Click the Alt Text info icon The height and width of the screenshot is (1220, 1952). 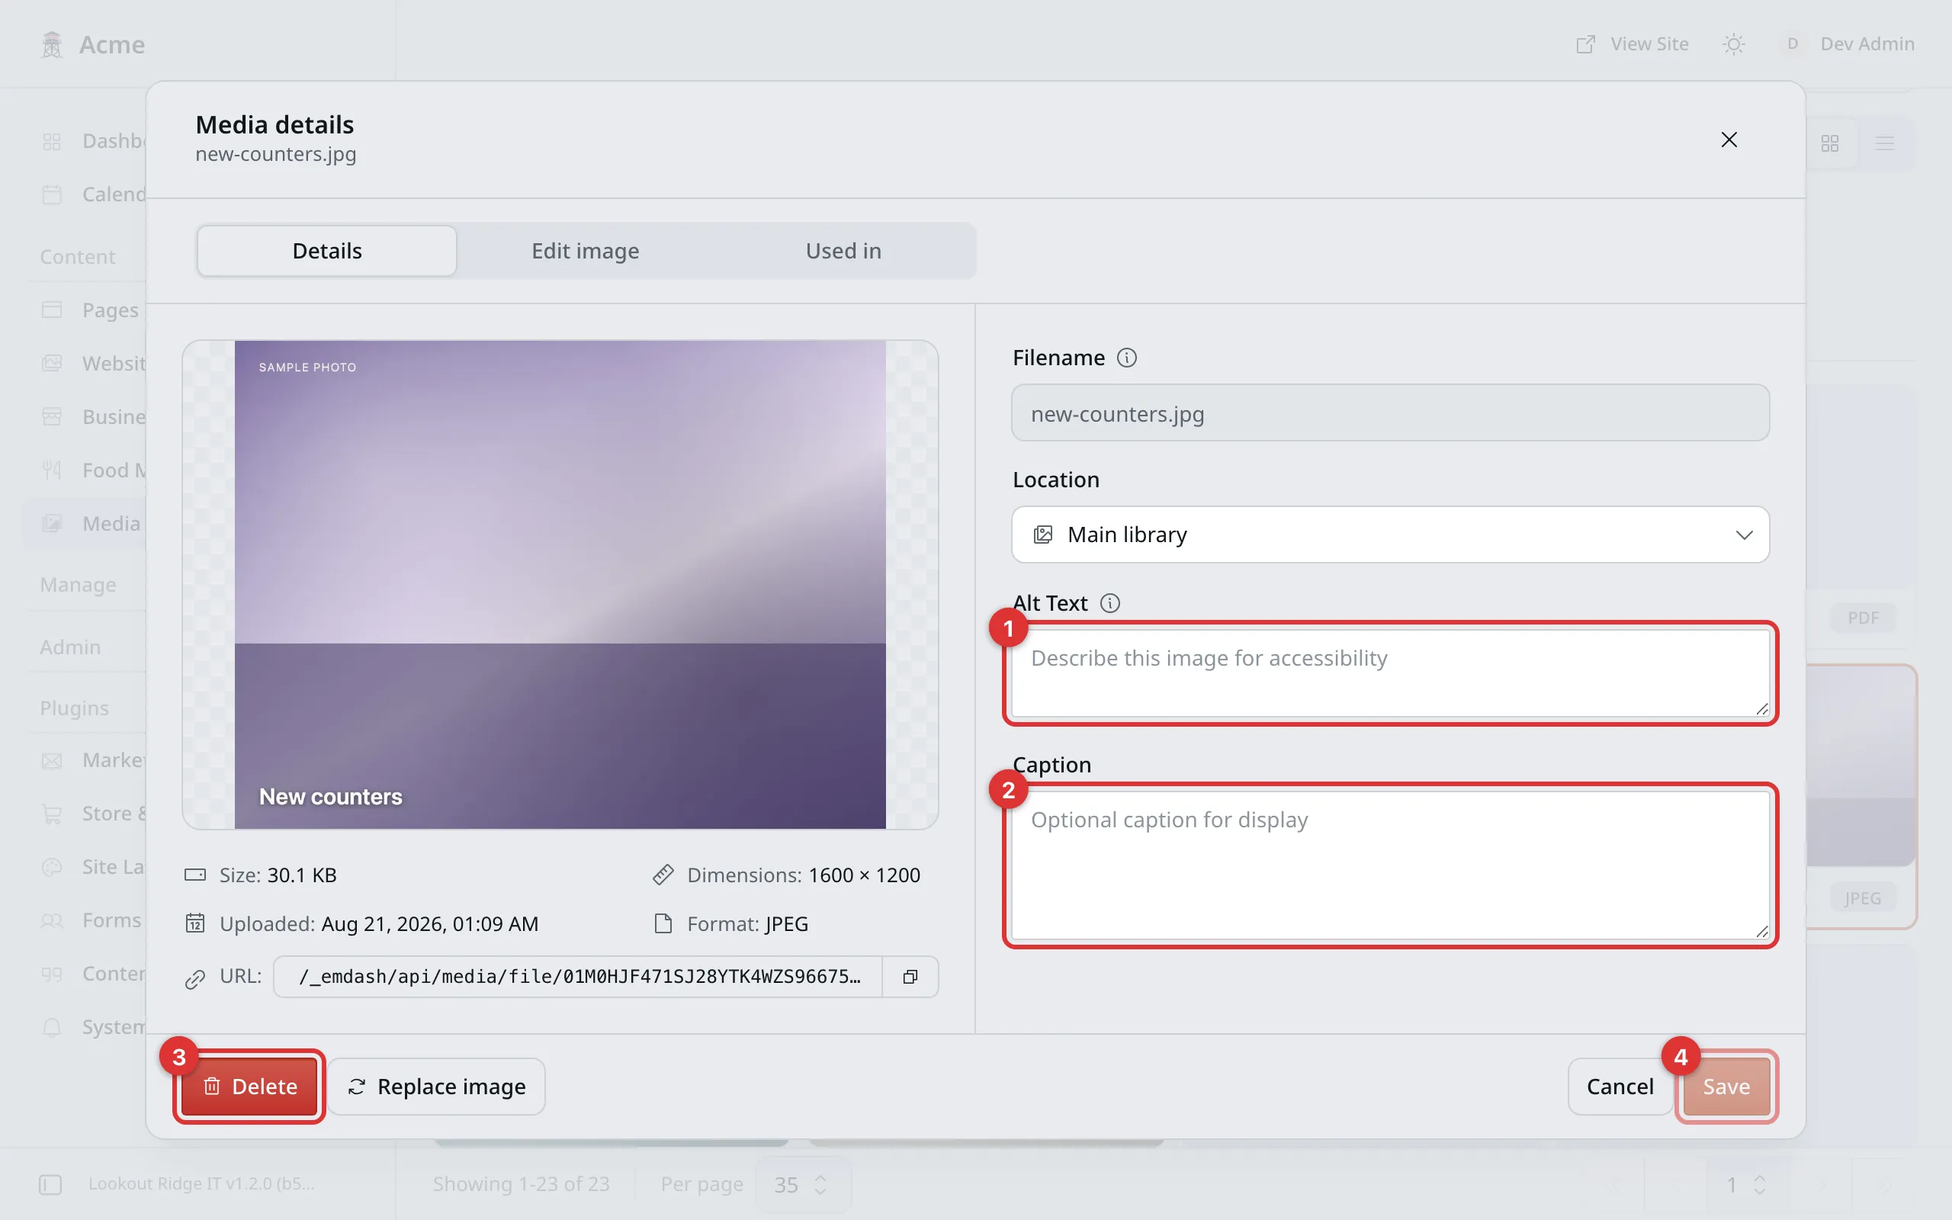1110,602
